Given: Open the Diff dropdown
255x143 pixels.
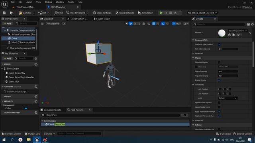Looking at the screenshot, I should [43, 13].
